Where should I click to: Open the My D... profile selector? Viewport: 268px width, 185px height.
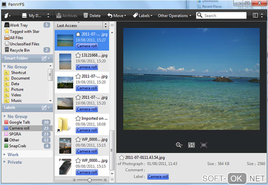[33, 16]
